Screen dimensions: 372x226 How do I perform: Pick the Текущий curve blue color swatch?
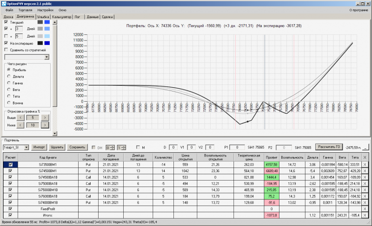pos(47,22)
